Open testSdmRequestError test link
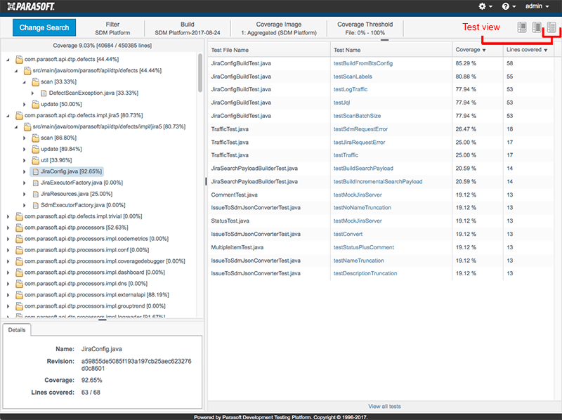The width and height of the screenshot is (562, 420). [x=360, y=129]
